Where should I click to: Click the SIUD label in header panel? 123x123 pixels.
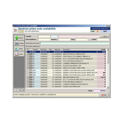click(93, 31)
